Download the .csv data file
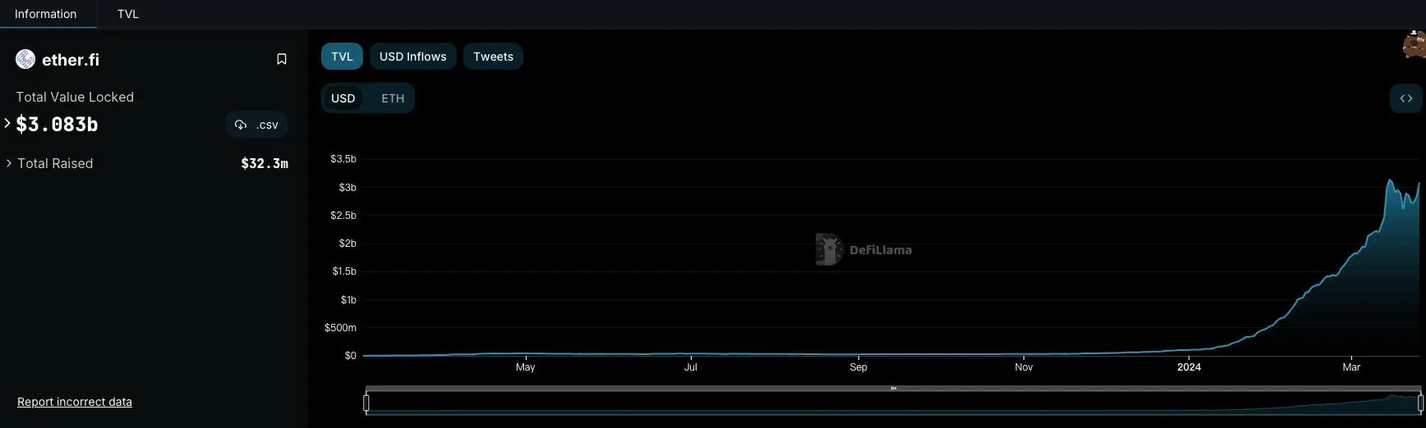 256,125
